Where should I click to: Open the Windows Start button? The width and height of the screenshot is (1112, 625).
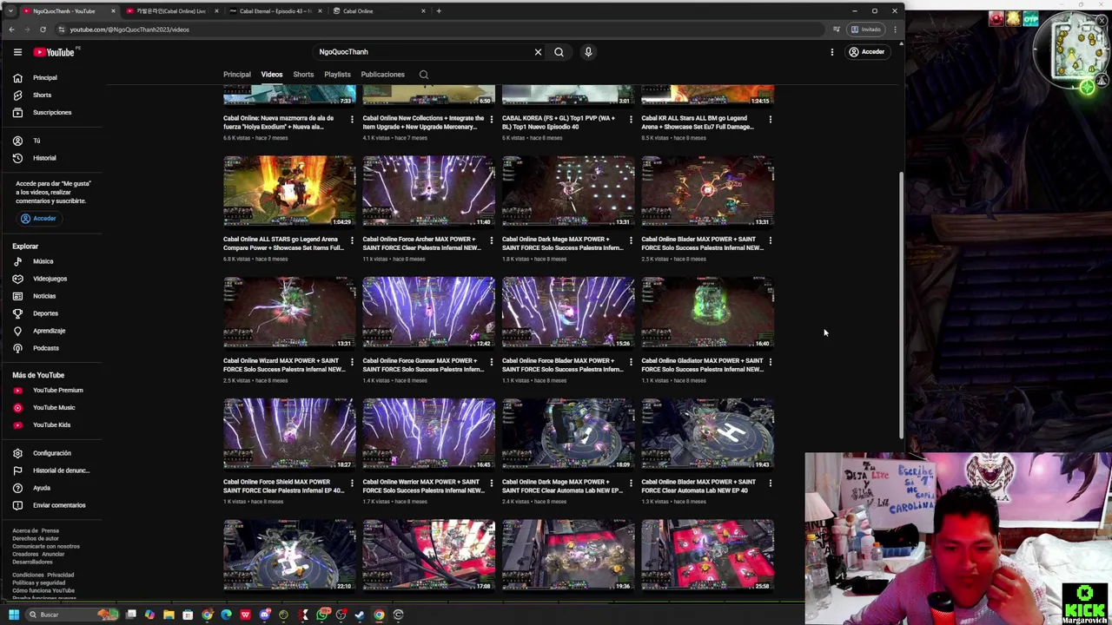coord(14,615)
